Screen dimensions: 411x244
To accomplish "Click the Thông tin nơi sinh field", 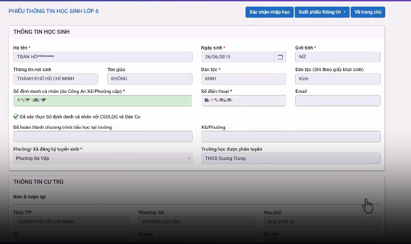I will click(56, 79).
